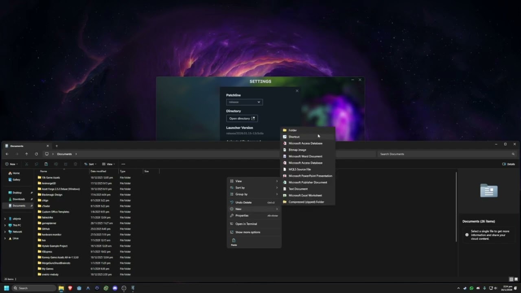
Task: Click the Cut scissors icon in toolbar
Action: pyautogui.click(x=26, y=164)
